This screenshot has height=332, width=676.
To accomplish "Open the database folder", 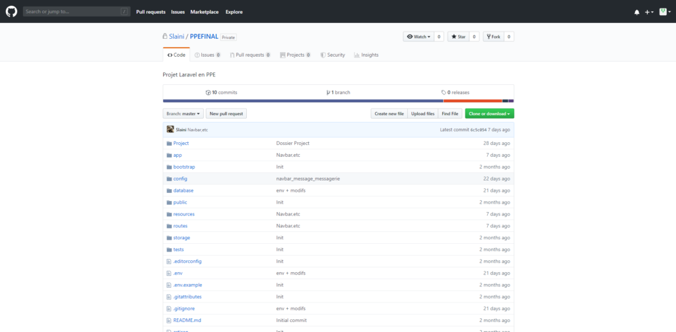I will (184, 190).
